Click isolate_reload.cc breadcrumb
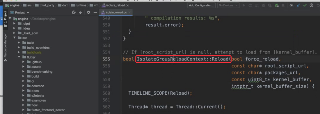This screenshot has width=320, height=114. click(x=115, y=5)
